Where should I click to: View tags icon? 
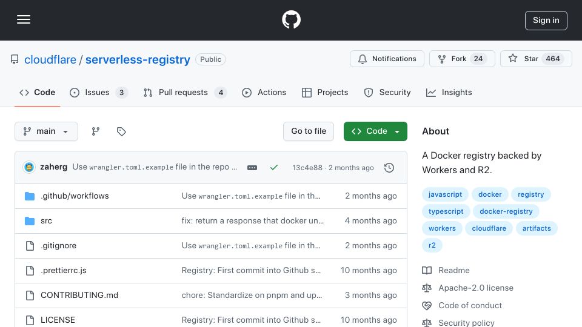[121, 131]
